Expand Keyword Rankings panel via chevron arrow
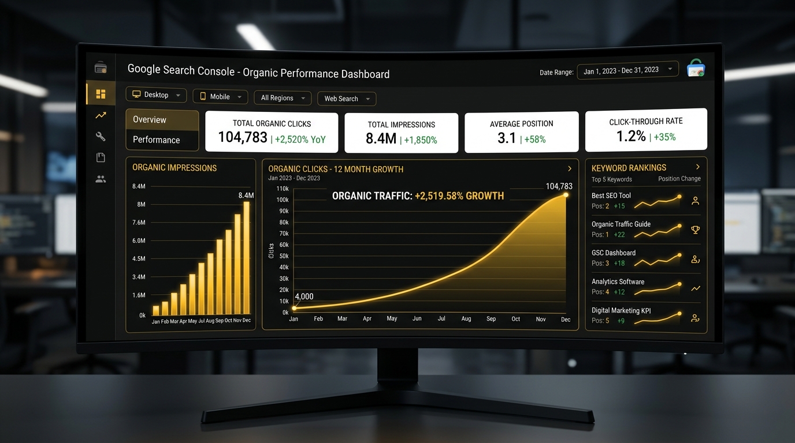The height and width of the screenshot is (443, 795). point(697,167)
